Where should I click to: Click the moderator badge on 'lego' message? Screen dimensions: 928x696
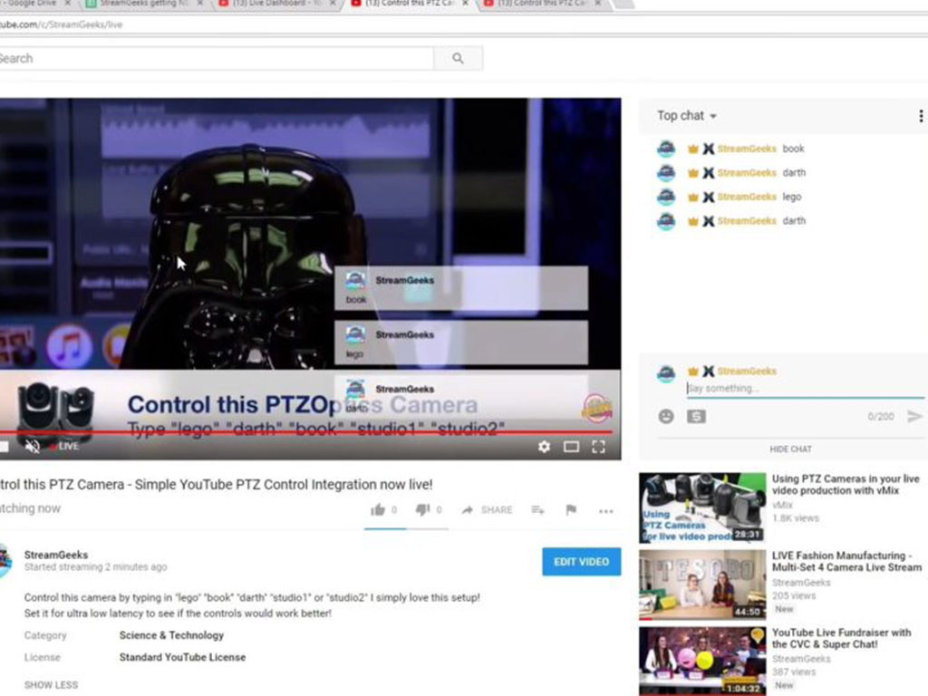click(x=709, y=197)
